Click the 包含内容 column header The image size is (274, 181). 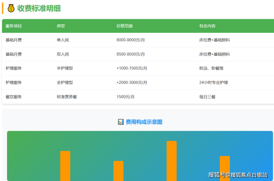207,26
